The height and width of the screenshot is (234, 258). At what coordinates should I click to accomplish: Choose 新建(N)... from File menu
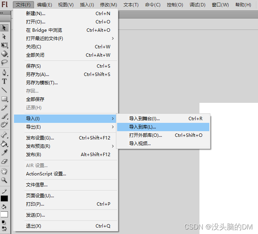coord(66,14)
